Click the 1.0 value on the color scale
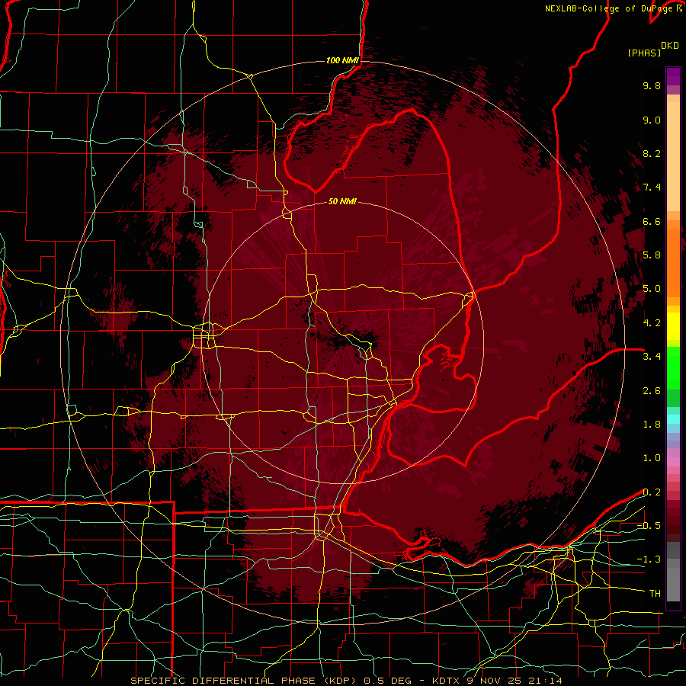The image size is (686, 686). coord(652,458)
